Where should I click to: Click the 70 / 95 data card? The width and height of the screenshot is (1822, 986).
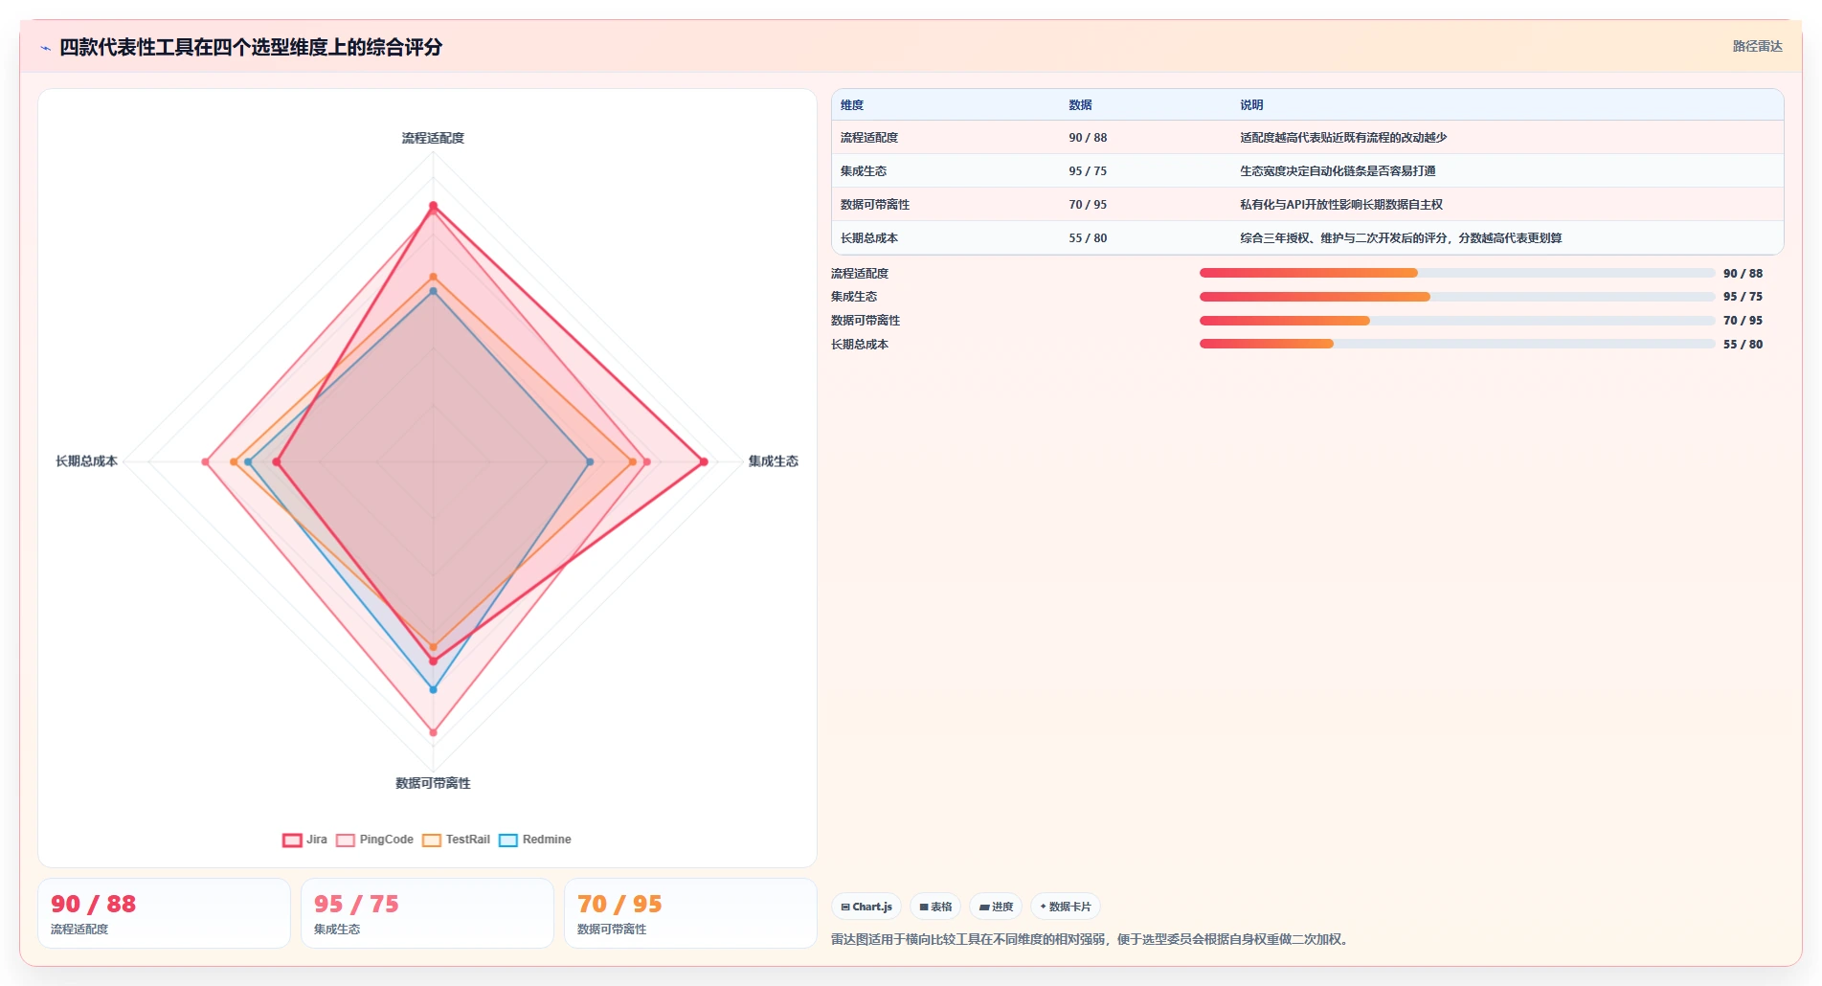point(690,913)
